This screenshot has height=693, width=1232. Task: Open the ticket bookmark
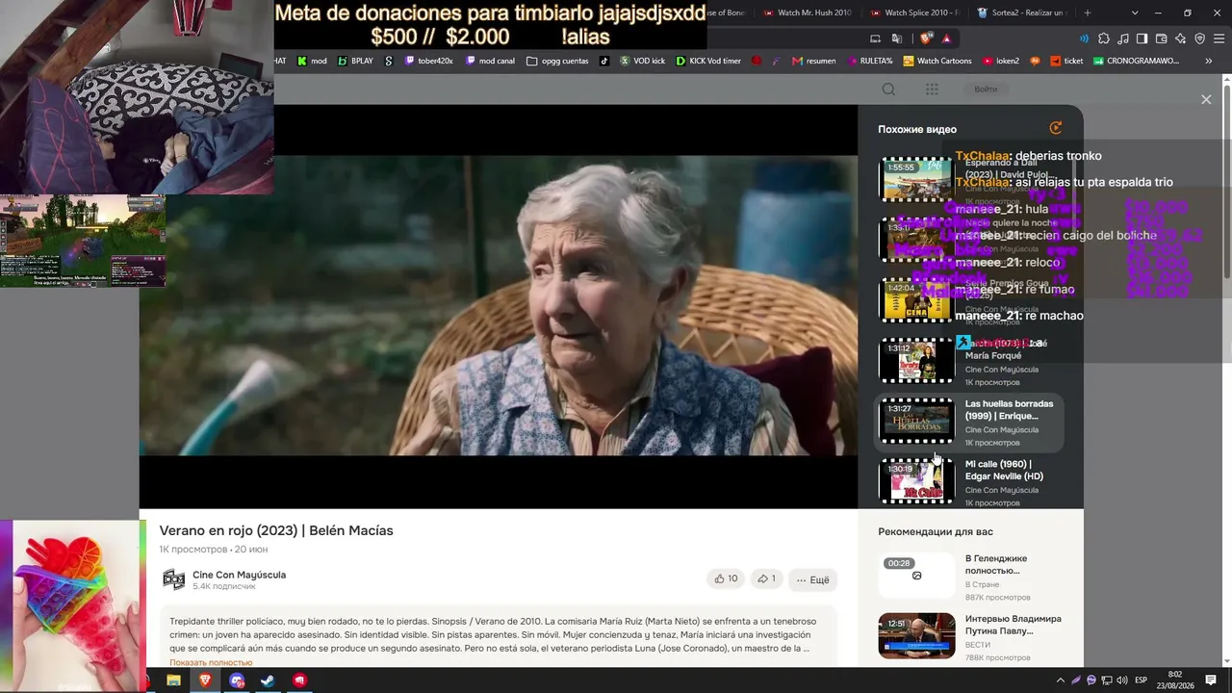(x=1066, y=61)
